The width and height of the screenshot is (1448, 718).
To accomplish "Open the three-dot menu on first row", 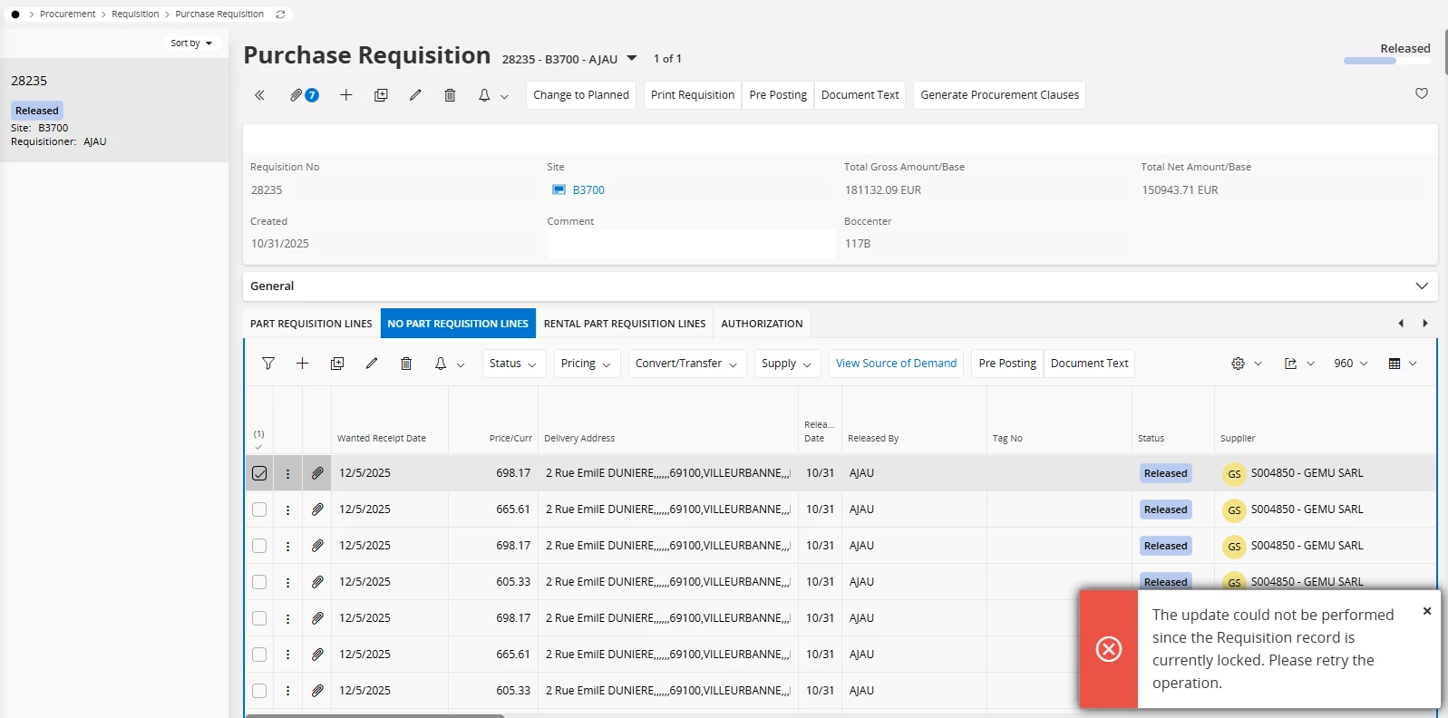I will pyautogui.click(x=288, y=473).
